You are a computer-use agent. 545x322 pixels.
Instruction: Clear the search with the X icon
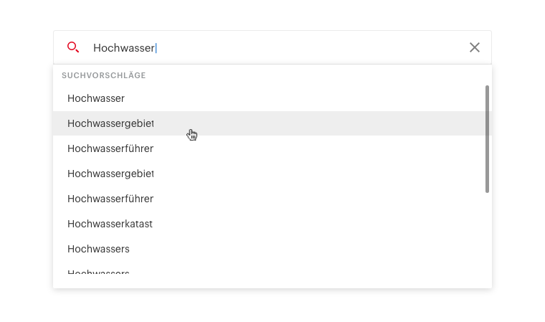tap(475, 47)
